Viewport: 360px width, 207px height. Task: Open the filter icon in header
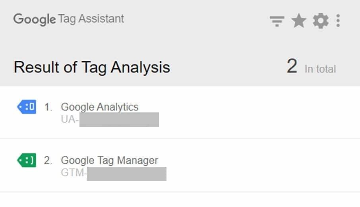[277, 21]
